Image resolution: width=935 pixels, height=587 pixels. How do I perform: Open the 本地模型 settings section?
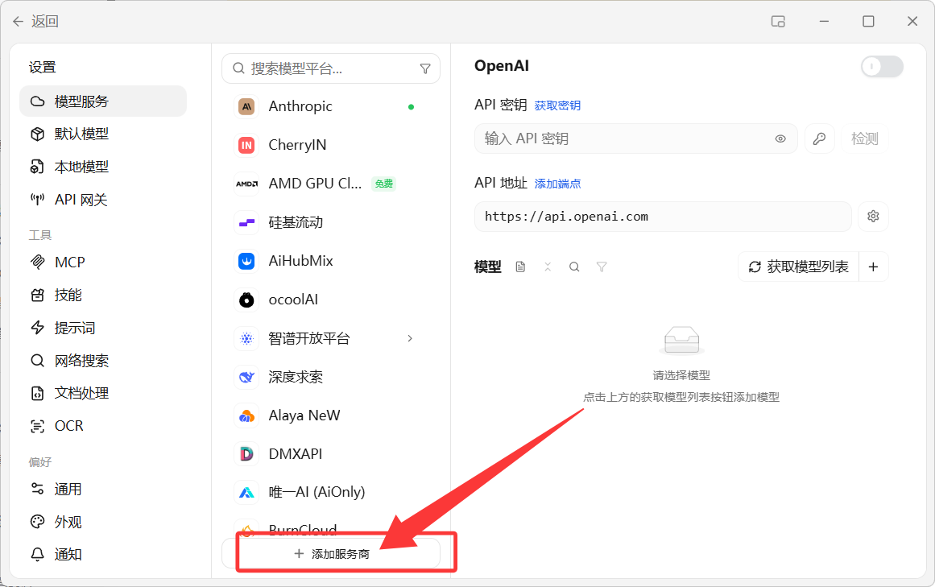(103, 167)
